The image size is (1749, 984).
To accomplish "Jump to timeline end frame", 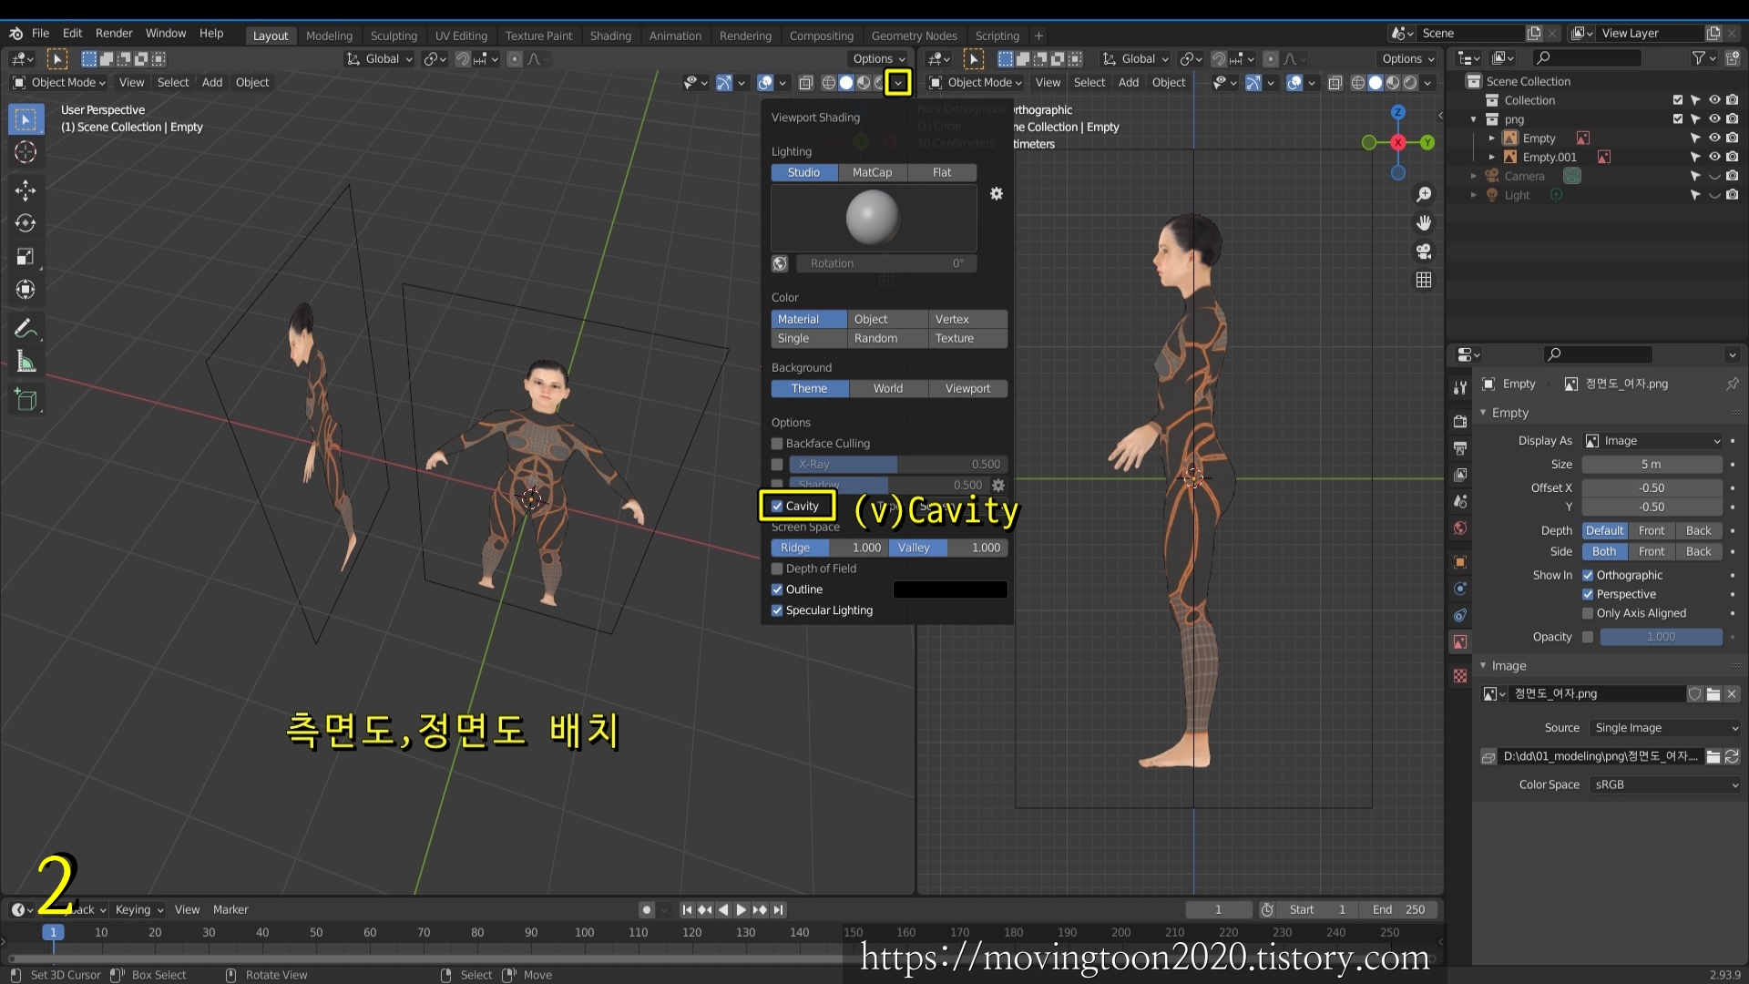I will tap(779, 910).
